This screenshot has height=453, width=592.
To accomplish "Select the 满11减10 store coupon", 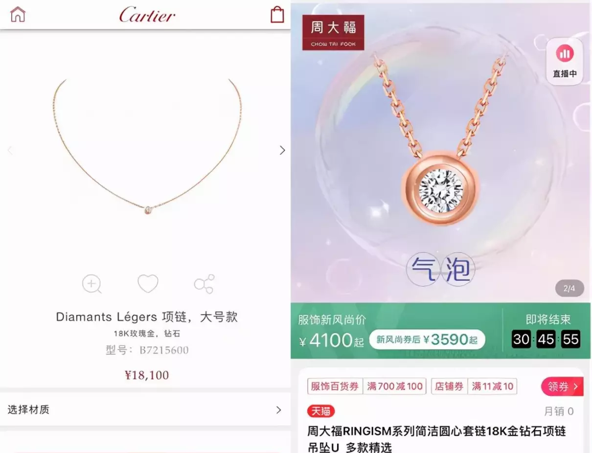I will (x=492, y=386).
